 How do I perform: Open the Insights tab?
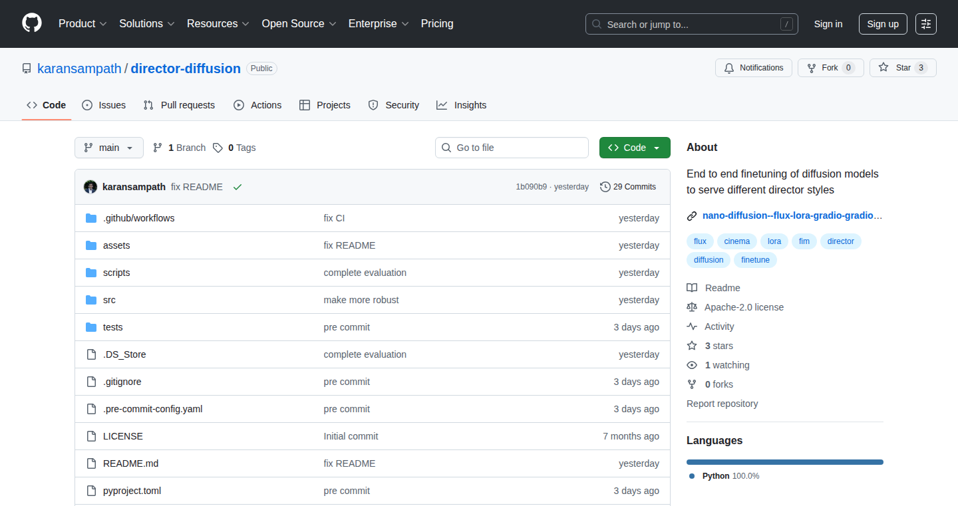[462, 105]
